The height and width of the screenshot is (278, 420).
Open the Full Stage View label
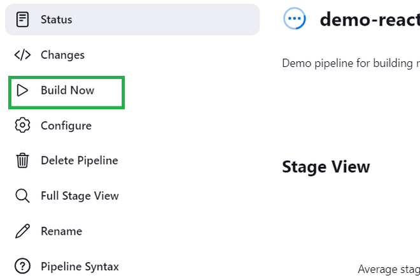click(x=80, y=196)
